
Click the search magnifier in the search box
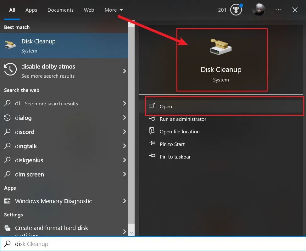click(x=8, y=243)
